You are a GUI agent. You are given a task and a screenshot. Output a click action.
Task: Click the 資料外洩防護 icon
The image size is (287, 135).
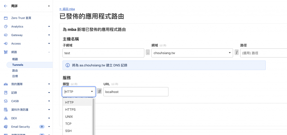(x=6, y=110)
